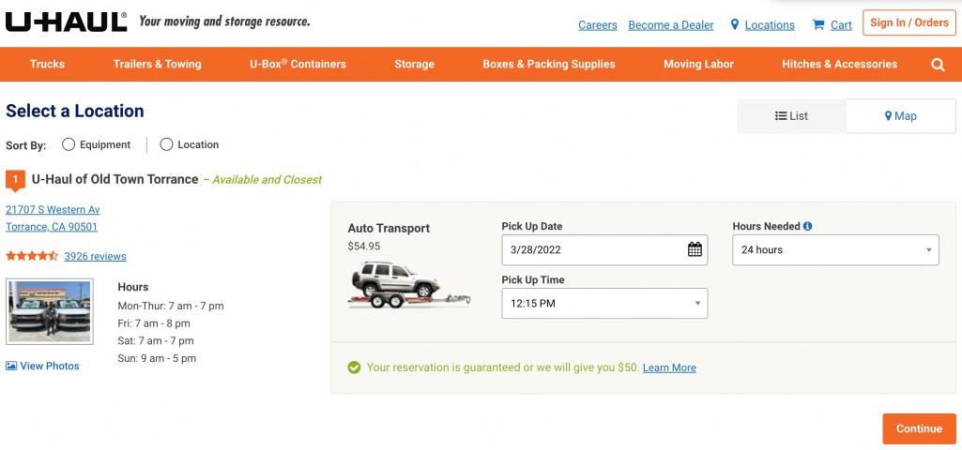Open the Trailers & Towing menu
This screenshot has height=450, width=962.
pyautogui.click(x=157, y=65)
